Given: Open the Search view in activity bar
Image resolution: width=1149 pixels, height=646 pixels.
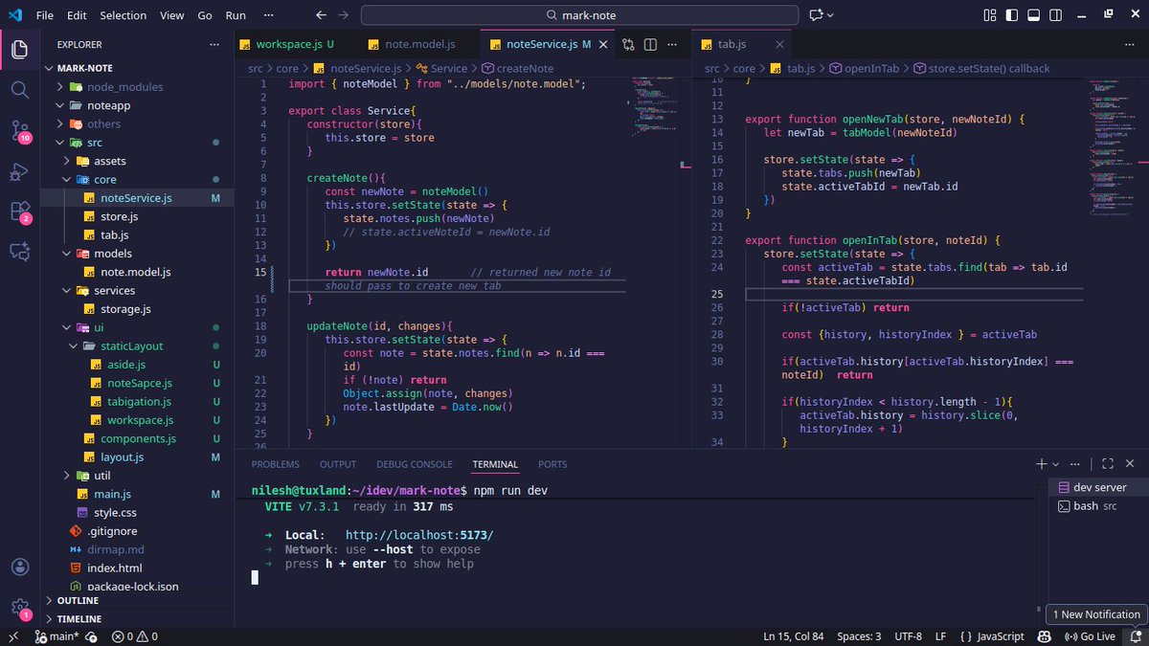Looking at the screenshot, I should [x=20, y=89].
